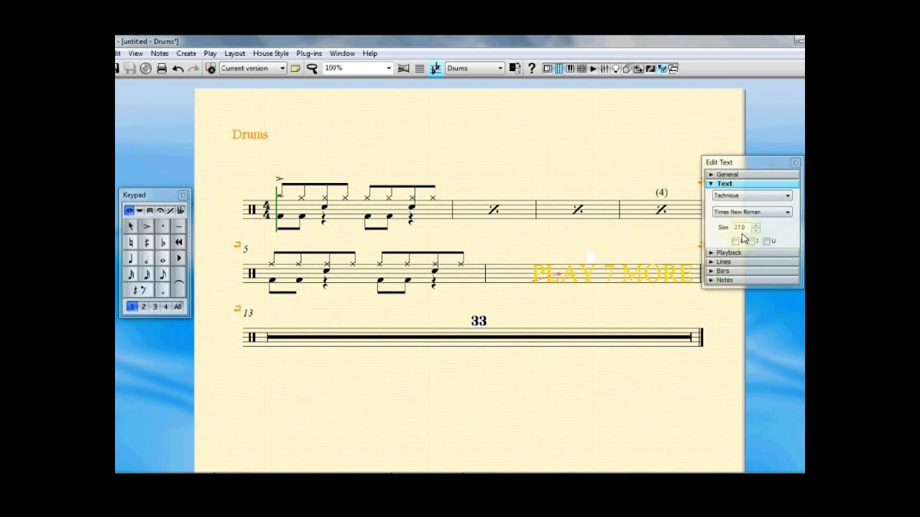Open the House Style menu
This screenshot has width=920, height=517.
coord(271,53)
